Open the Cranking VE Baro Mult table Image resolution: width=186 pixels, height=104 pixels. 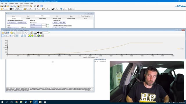pos(62,23)
